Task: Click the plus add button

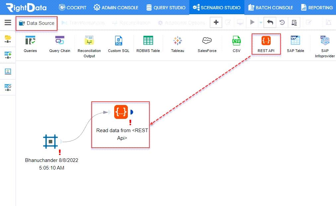Action: coord(216,23)
